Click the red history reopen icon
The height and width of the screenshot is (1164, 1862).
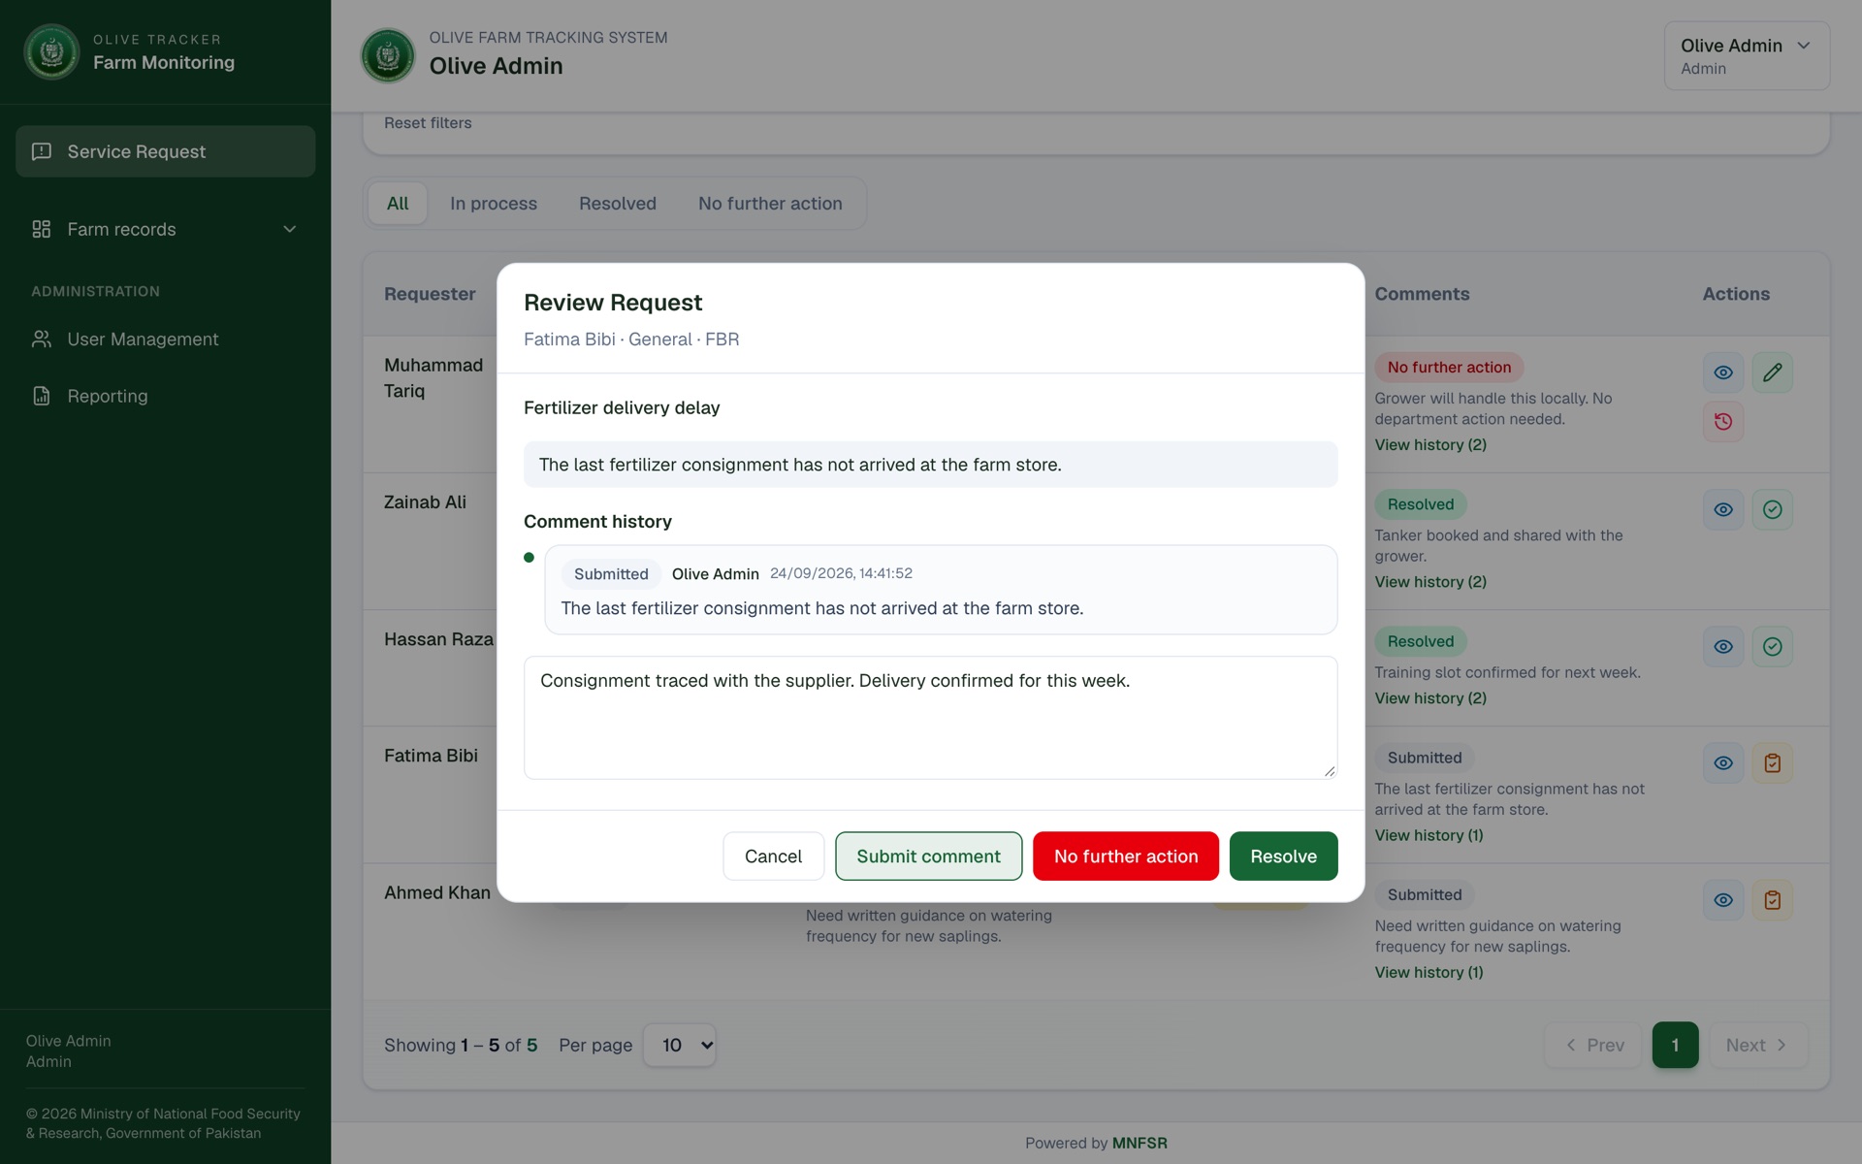tap(1723, 421)
